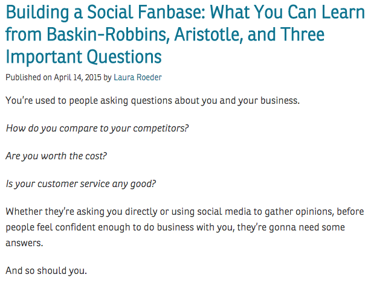Viewport: 371px width, 283px height.
Task: Click the closing line And so should you
Action: tap(47, 271)
